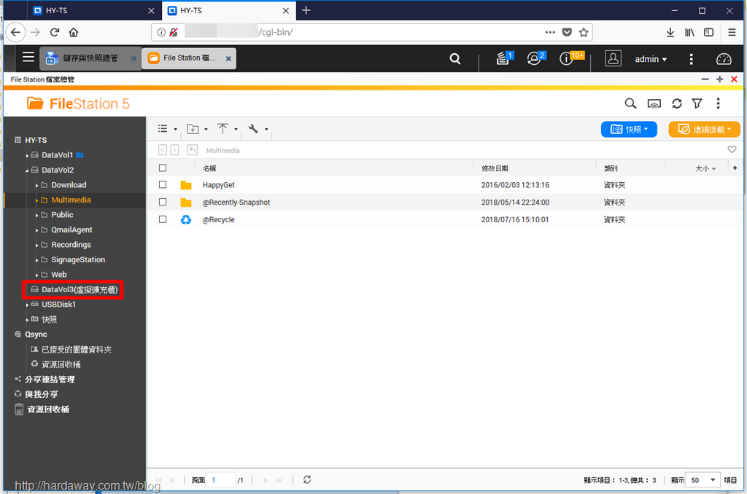Open the dashboard gauge icon
Viewport: 747px width, 494px height.
724,58
